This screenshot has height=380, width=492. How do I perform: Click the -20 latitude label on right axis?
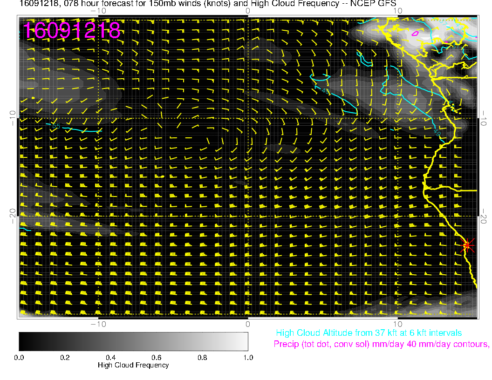pyautogui.click(x=484, y=217)
